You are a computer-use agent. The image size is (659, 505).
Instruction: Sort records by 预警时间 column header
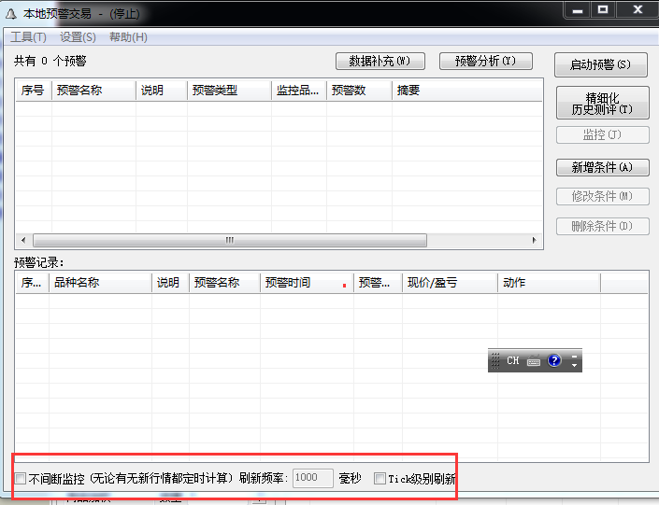307,283
